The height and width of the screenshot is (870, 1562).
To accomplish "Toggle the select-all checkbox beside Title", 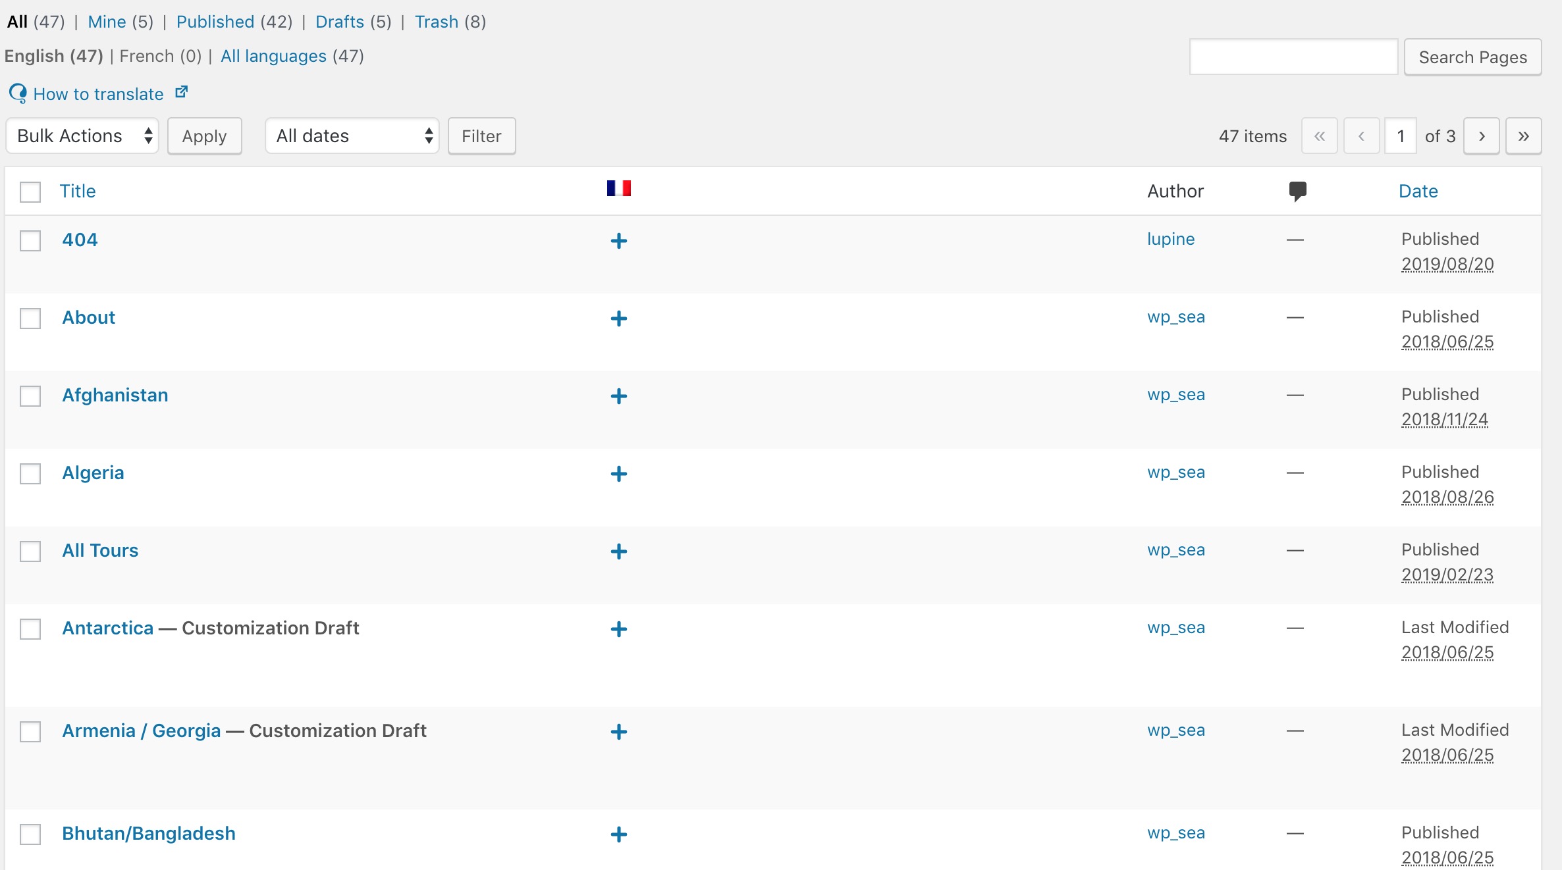I will (x=30, y=192).
